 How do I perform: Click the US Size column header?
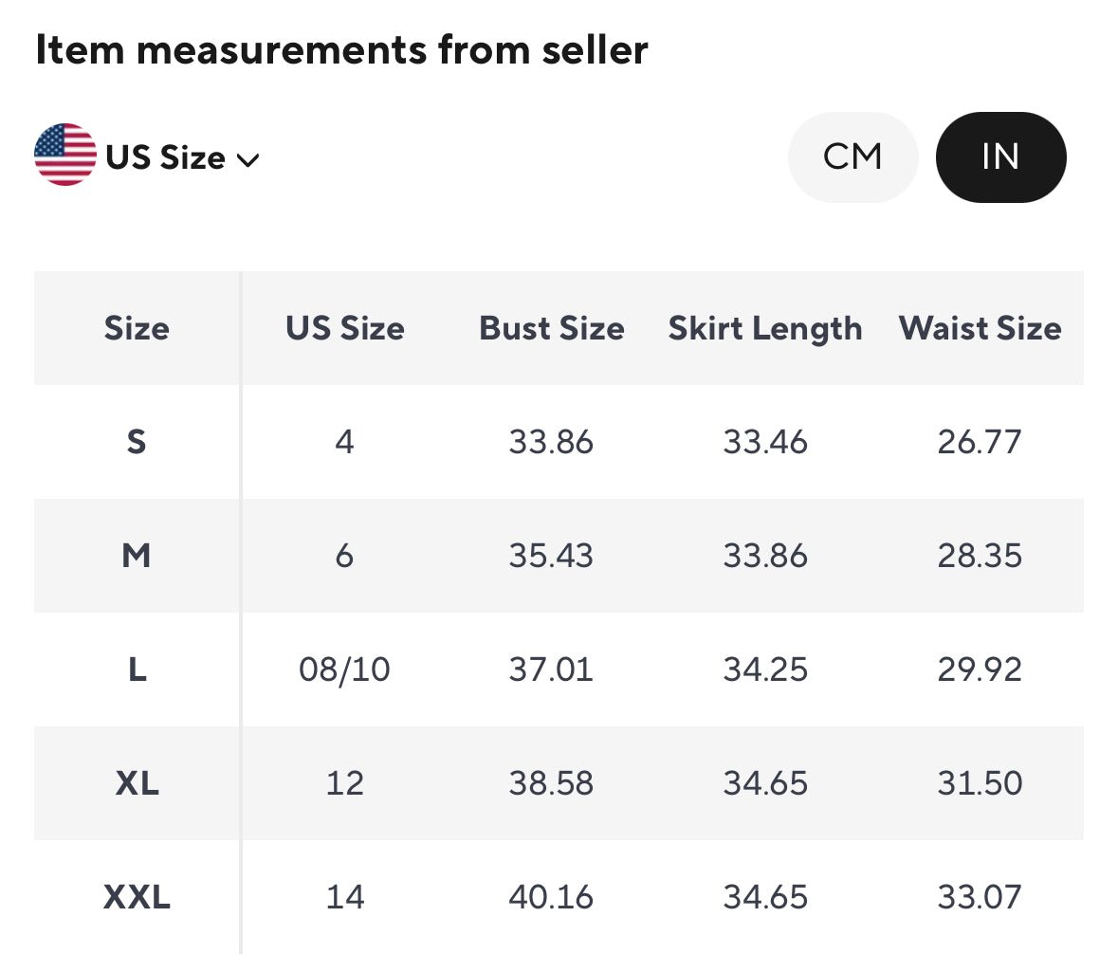(344, 328)
